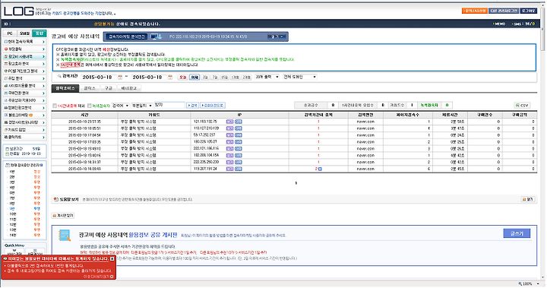
Task: Click the notepad icon in bulletin board banner
Action: (x=65, y=236)
